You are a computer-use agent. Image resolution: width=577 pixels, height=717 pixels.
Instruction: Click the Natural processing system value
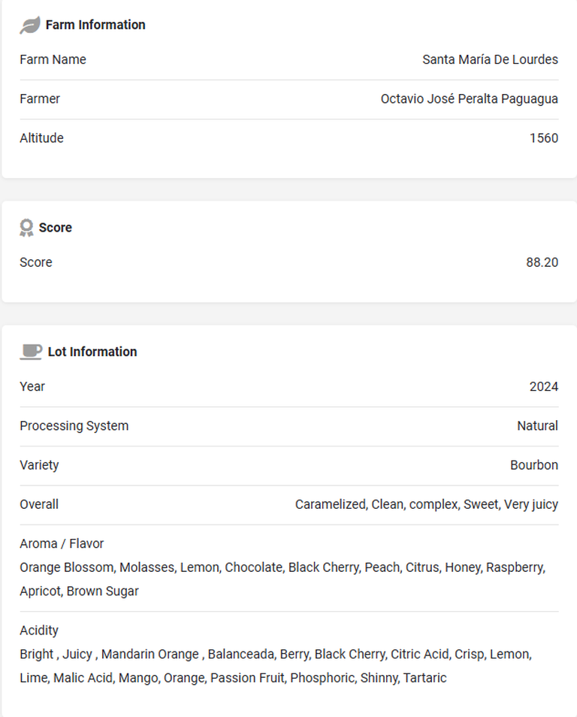537,425
